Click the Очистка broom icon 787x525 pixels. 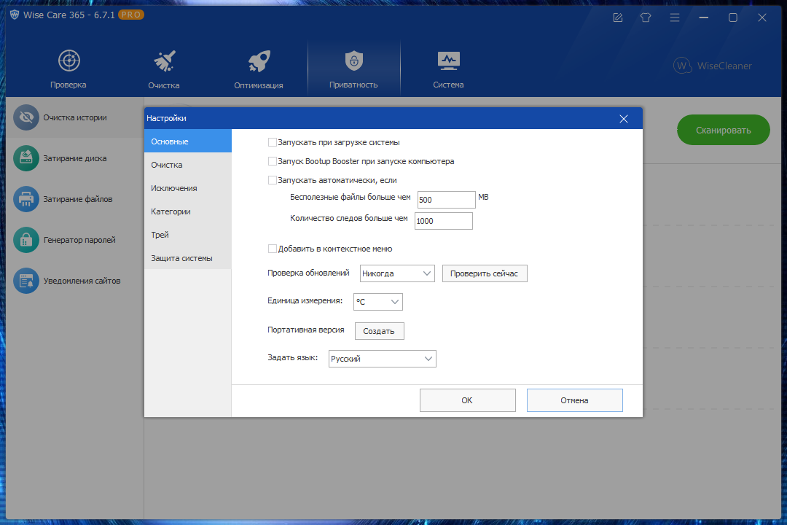pos(164,61)
